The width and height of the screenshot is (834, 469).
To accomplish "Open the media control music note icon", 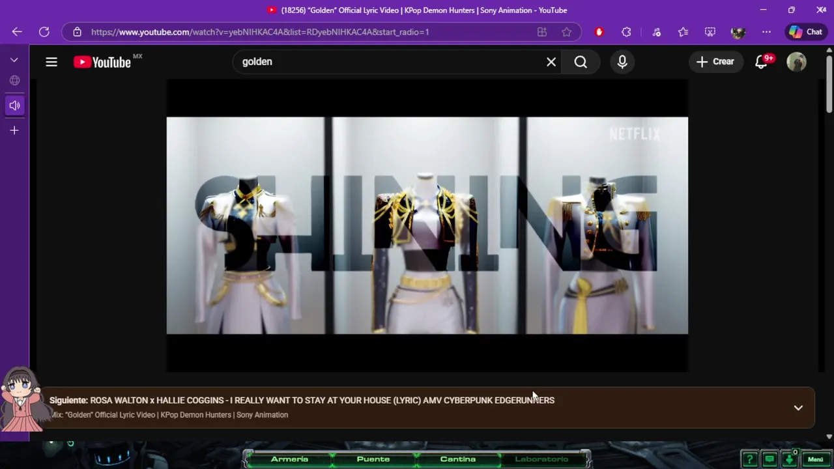I will [x=657, y=32].
